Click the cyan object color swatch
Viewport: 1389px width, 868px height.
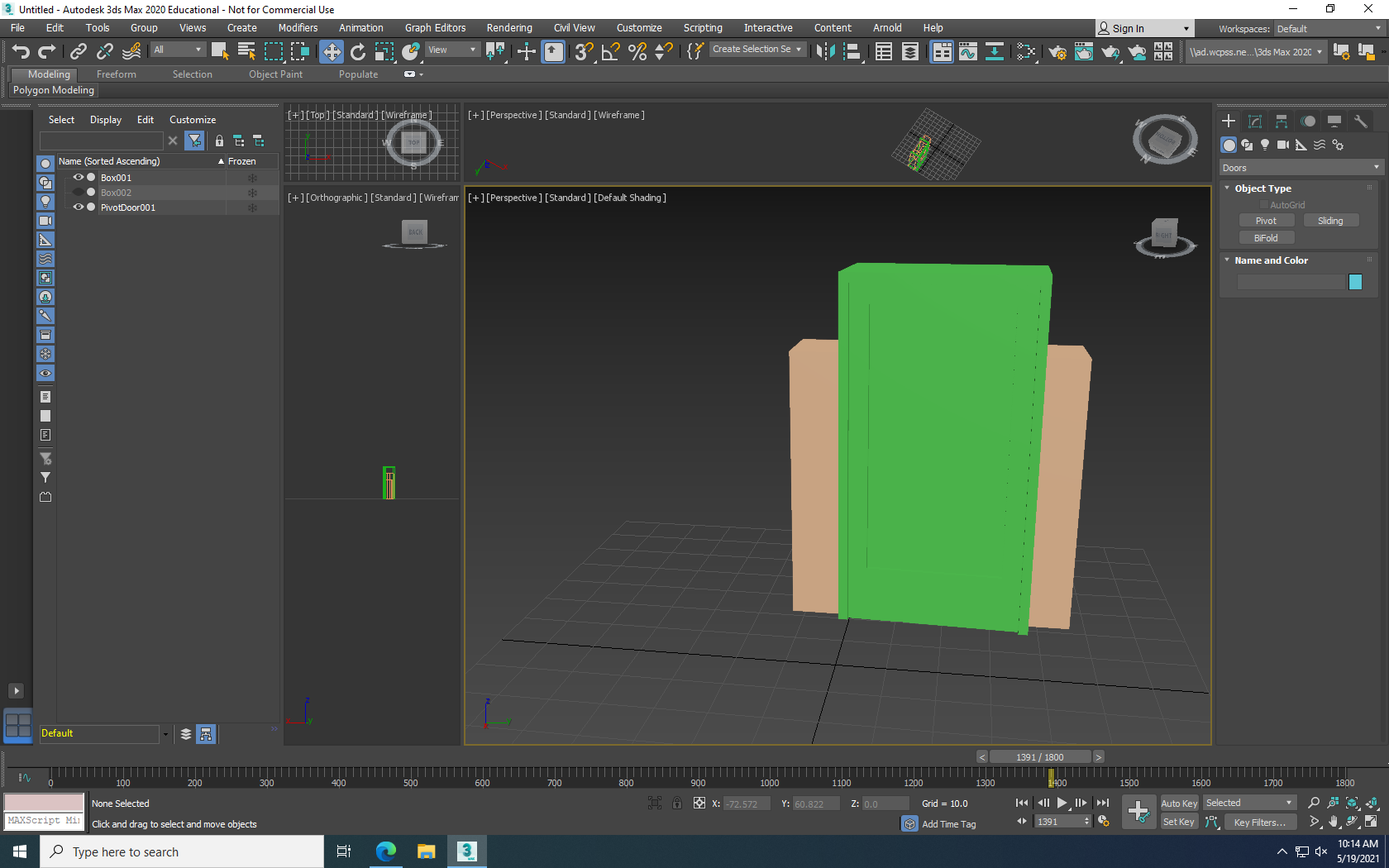(x=1355, y=283)
